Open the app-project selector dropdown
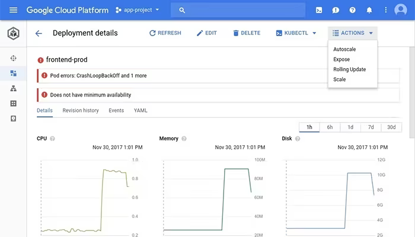415x237 pixels. click(138, 10)
